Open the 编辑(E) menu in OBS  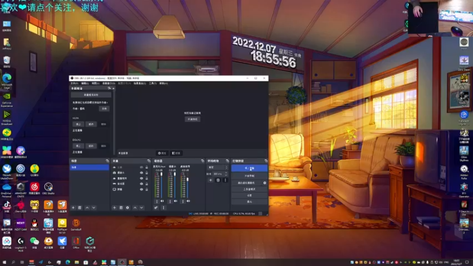[85, 83]
